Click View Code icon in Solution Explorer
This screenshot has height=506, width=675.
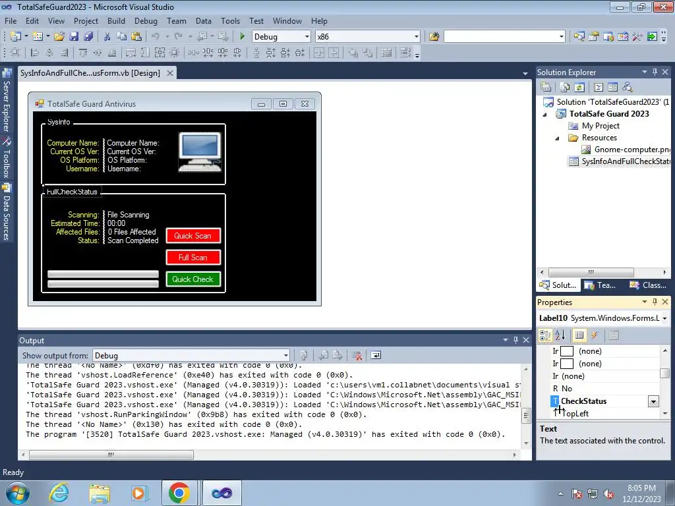(x=599, y=87)
